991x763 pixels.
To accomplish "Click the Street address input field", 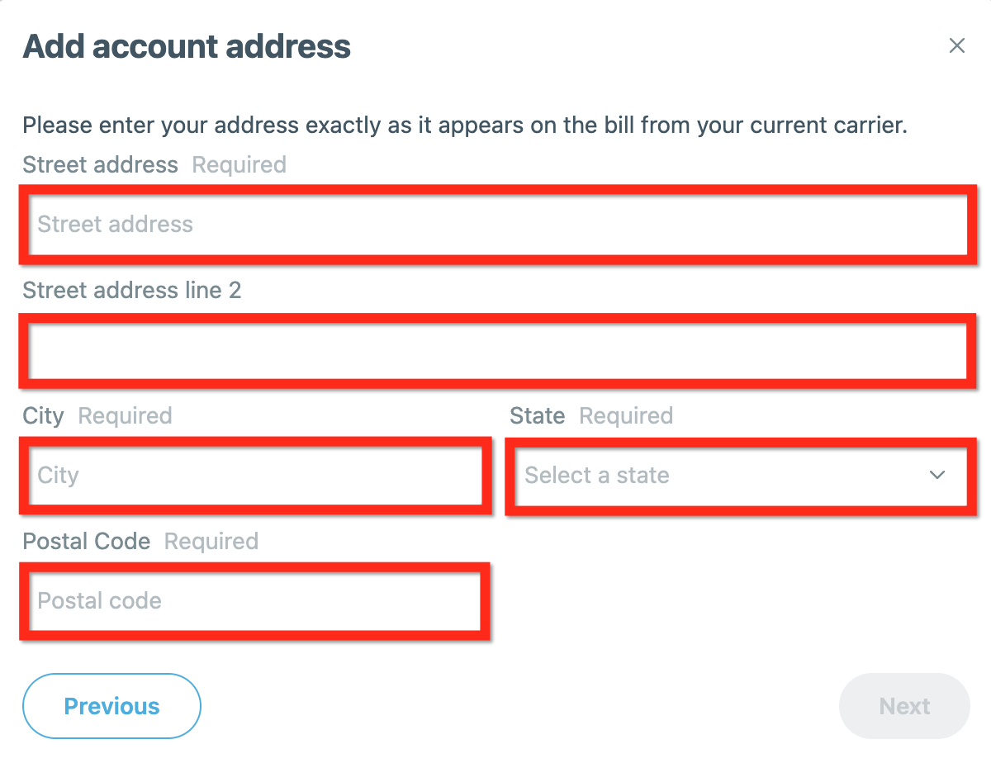I will (x=497, y=225).
